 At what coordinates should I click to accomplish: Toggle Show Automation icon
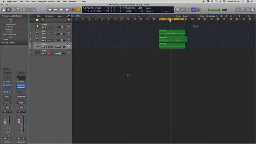click(x=68, y=16)
